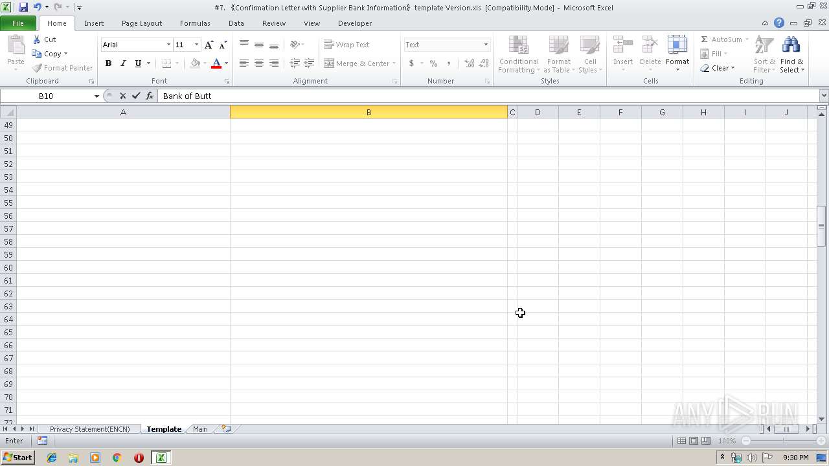Viewport: 829px width, 466px height.
Task: Switch to Page Layout view in status bar
Action: pyautogui.click(x=694, y=441)
